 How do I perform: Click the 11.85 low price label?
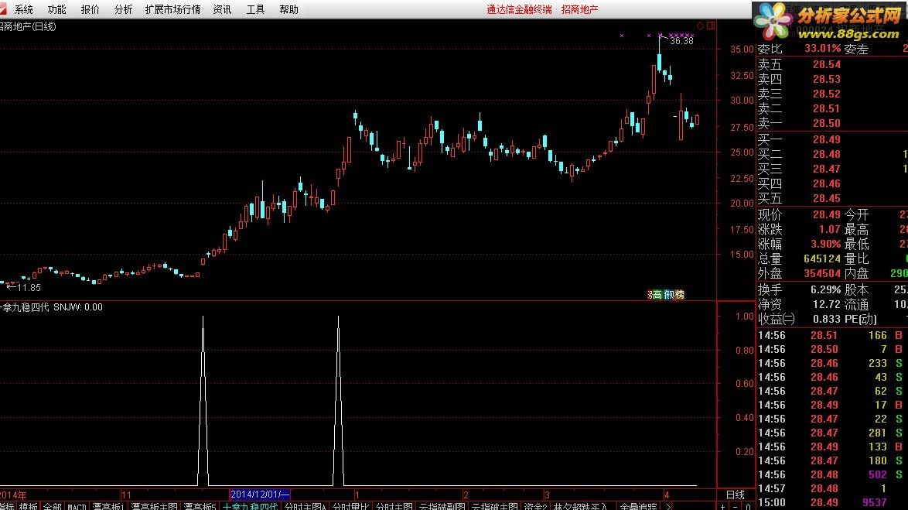[x=29, y=287]
